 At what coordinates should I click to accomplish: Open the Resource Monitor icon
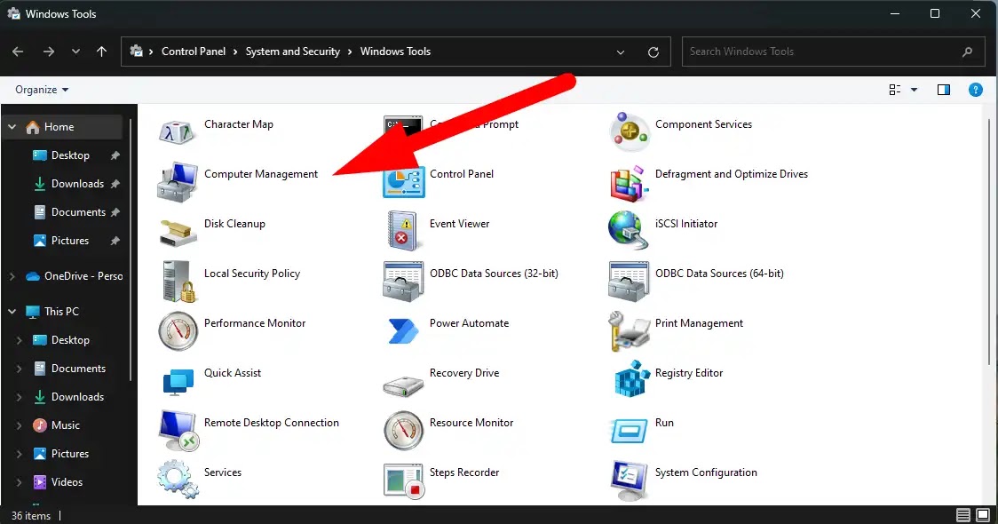coord(403,431)
